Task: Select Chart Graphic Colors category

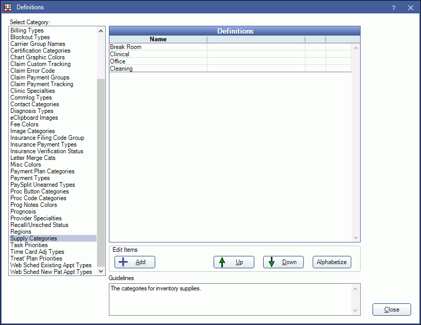Action: 53,57
